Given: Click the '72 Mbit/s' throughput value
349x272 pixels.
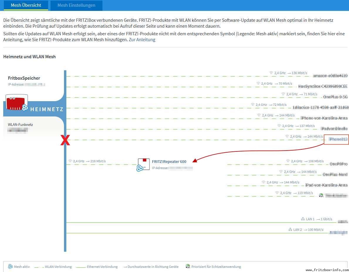Looking at the screenshot, I should click(280, 105).
